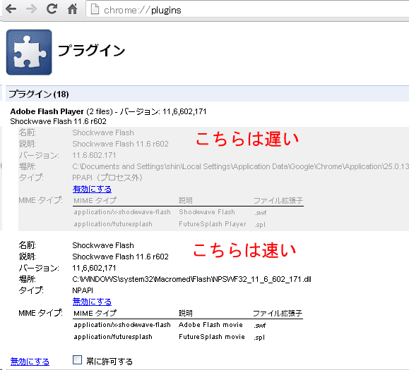Click 'Adobe Flash movie' description cell
This screenshot has height=370, width=409.
(211, 325)
